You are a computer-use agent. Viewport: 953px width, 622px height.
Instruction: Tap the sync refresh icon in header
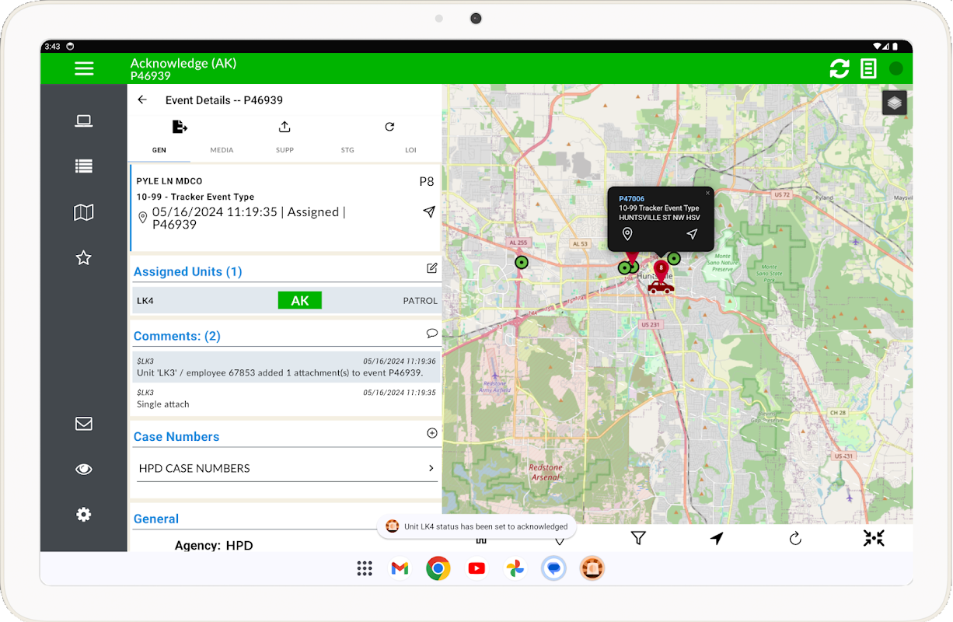tap(840, 68)
